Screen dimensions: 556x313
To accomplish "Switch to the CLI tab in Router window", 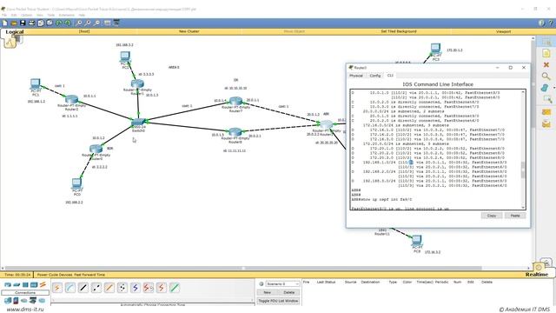I will click(390, 76).
